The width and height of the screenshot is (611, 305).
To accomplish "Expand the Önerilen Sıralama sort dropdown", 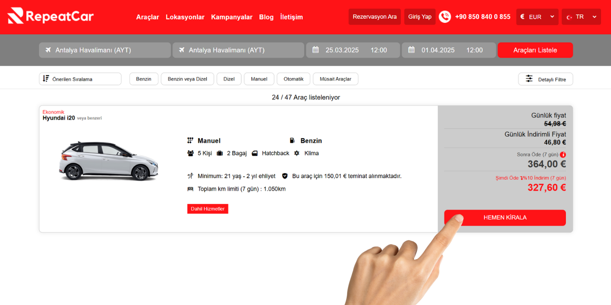I will click(80, 79).
